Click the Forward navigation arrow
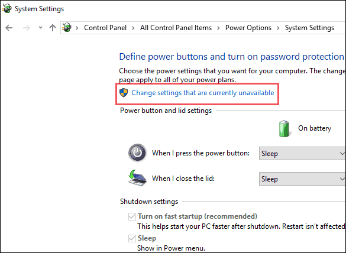The width and height of the screenshot is (346, 253). pos(27,28)
